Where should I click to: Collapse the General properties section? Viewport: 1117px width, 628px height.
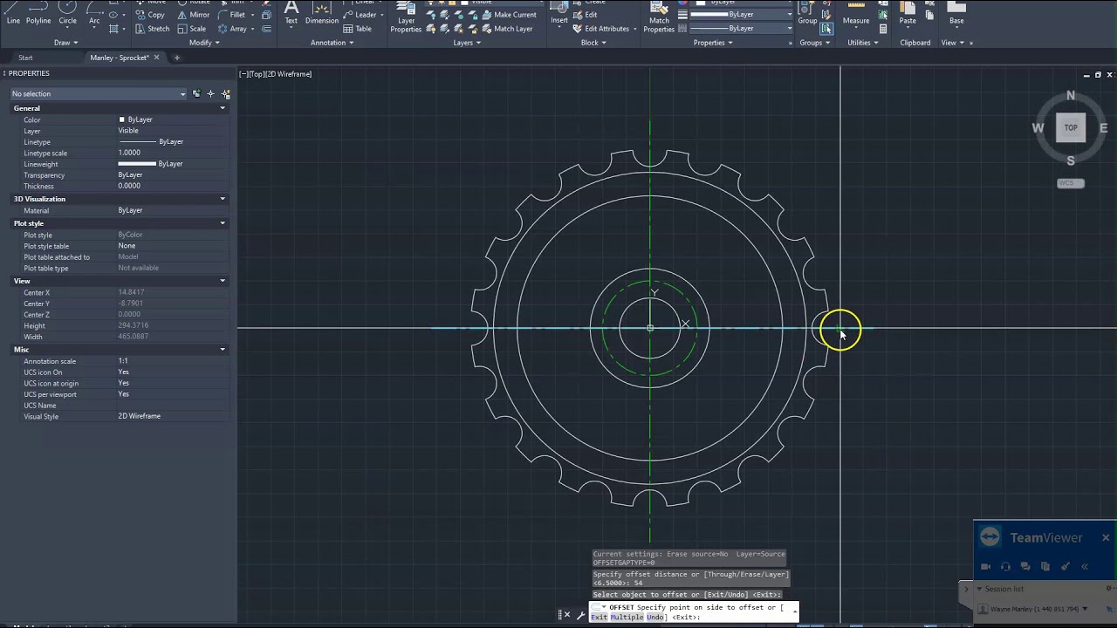point(223,108)
